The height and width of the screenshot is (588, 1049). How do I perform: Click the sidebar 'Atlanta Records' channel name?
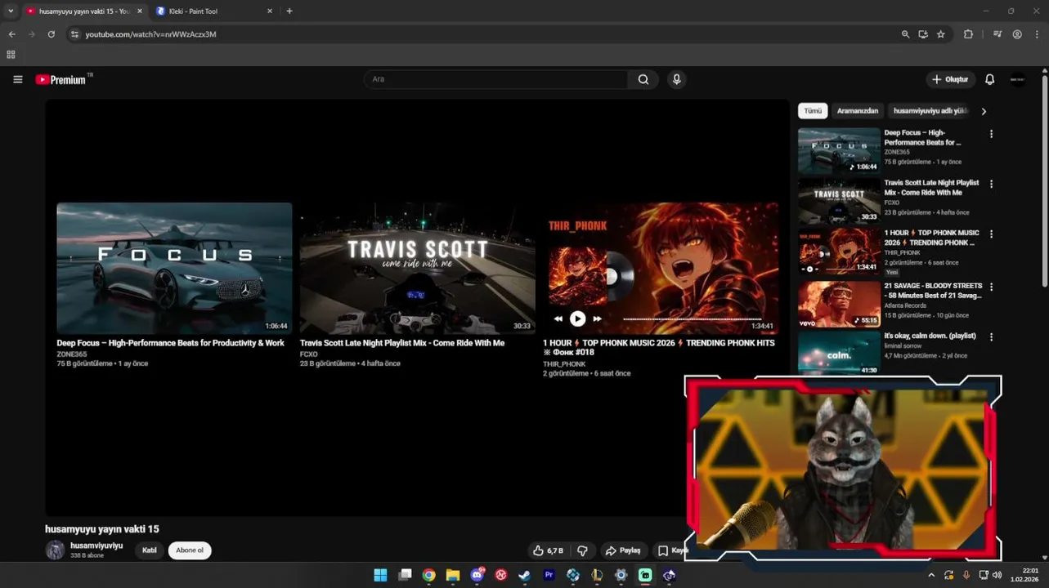[x=903, y=305]
